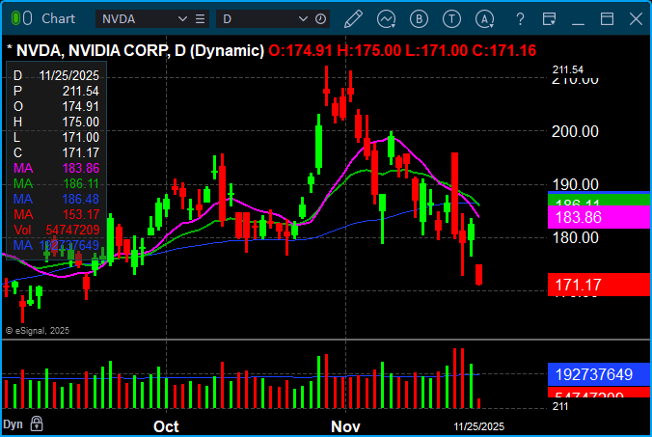Viewport: 652px width, 437px height.
Task: Click the Oct label on time axis
Action: pos(166,426)
